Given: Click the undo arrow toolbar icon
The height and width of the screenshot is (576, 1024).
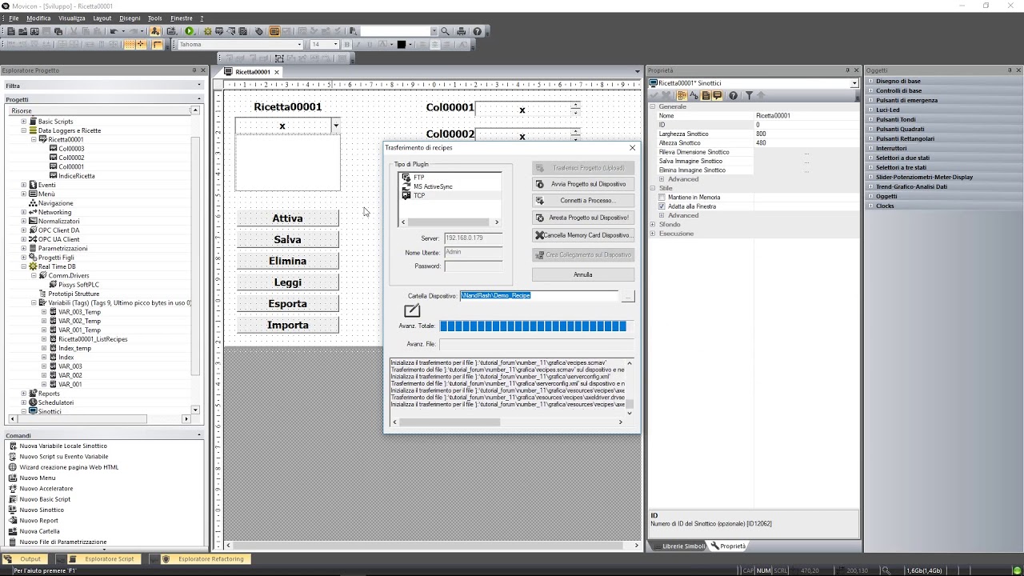Looking at the screenshot, I should [x=114, y=31].
